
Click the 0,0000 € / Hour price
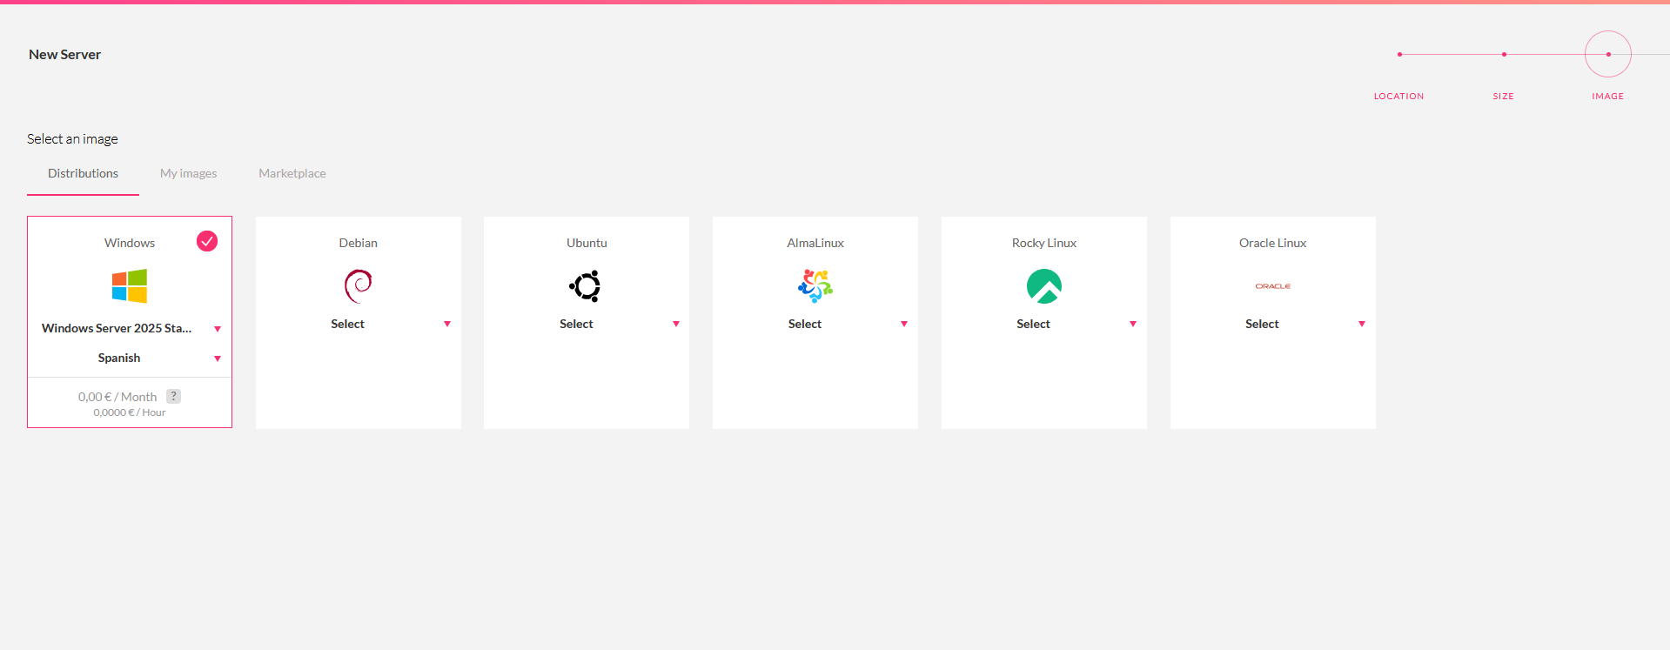pyautogui.click(x=130, y=412)
